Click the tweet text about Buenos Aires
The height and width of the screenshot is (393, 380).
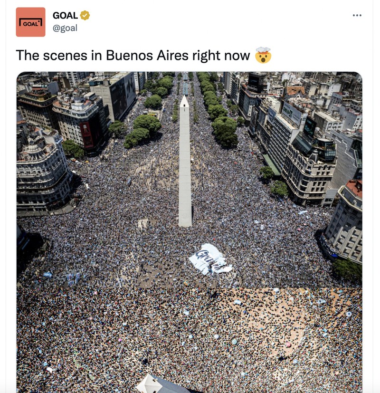coord(143,55)
